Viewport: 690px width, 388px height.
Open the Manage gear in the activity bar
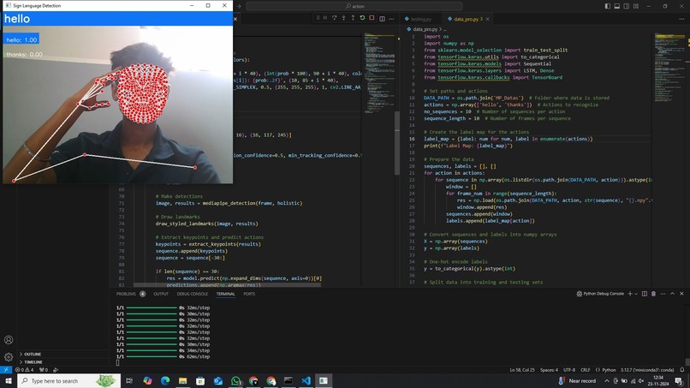[x=9, y=357]
